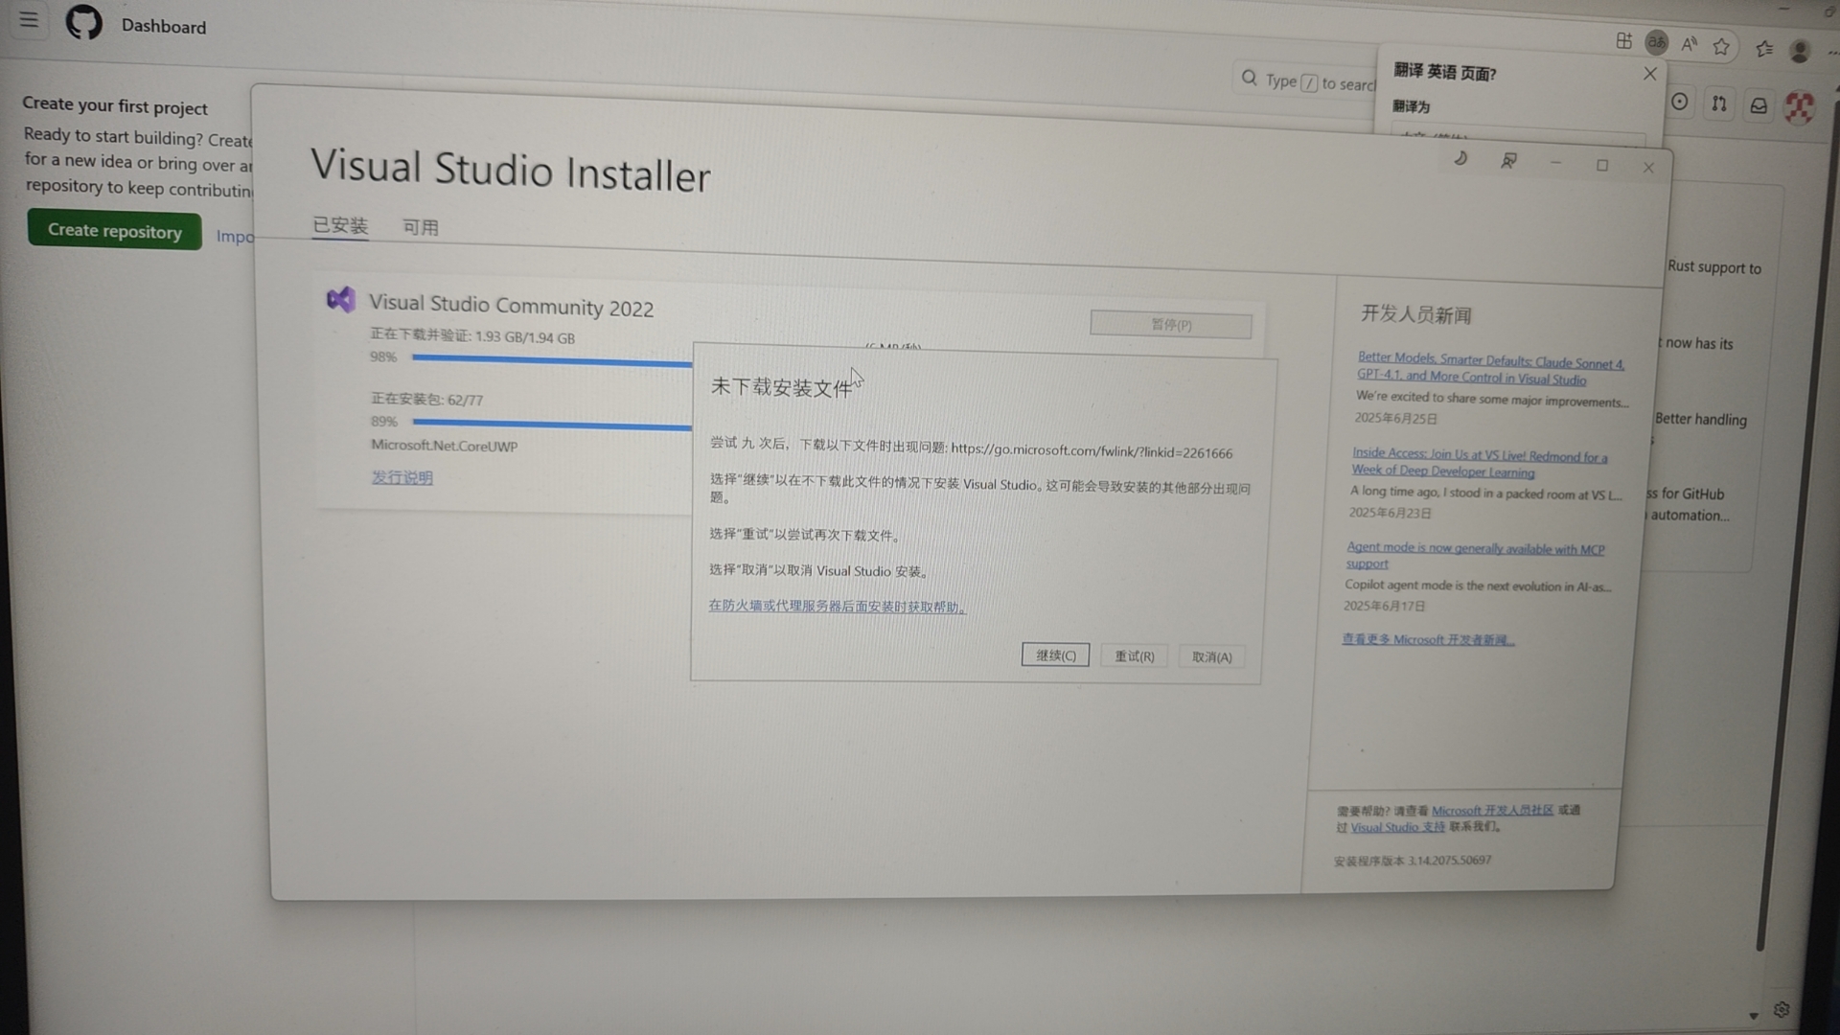The image size is (1840, 1035).
Task: Click the translate page icon in address bar
Action: click(x=1656, y=43)
